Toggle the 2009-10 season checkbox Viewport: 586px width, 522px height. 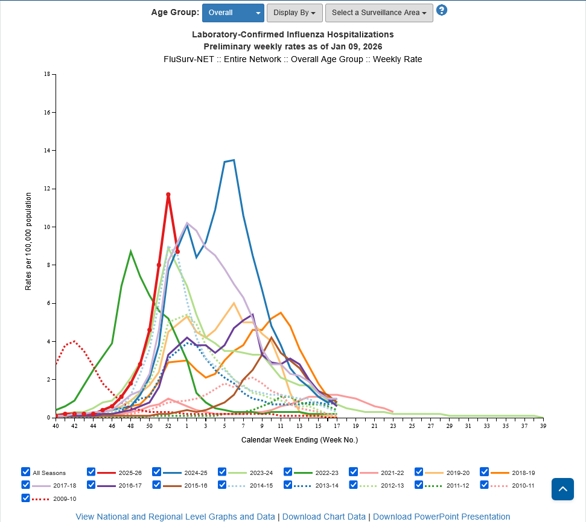point(26,498)
